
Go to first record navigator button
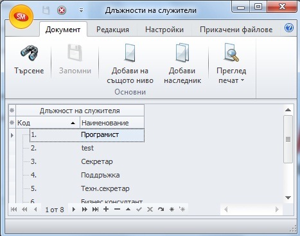[13, 209]
